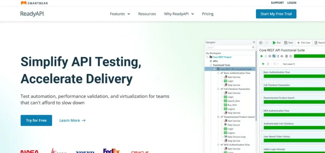Click the cloud gauge icon in the suite toolbar
Viewport: 325px width, 153px height.
click(x=282, y=56)
